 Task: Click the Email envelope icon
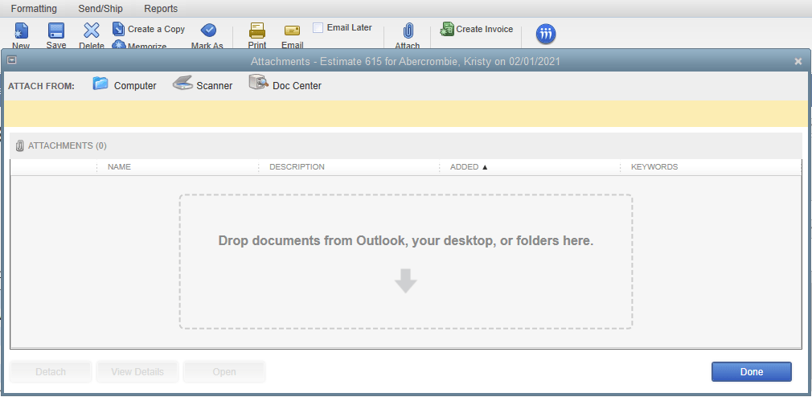(x=292, y=31)
